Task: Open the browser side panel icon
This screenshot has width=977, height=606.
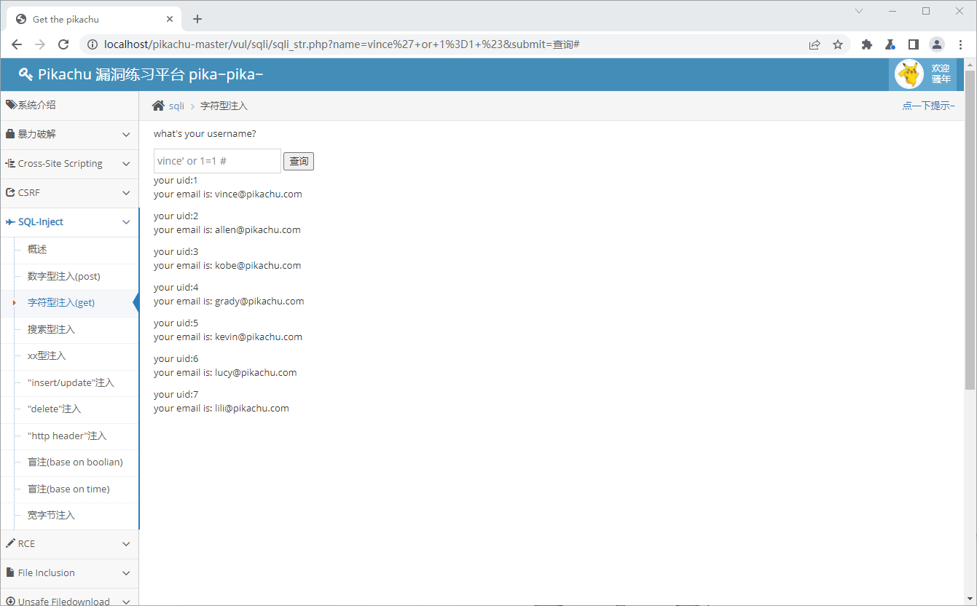Action: coord(913,44)
